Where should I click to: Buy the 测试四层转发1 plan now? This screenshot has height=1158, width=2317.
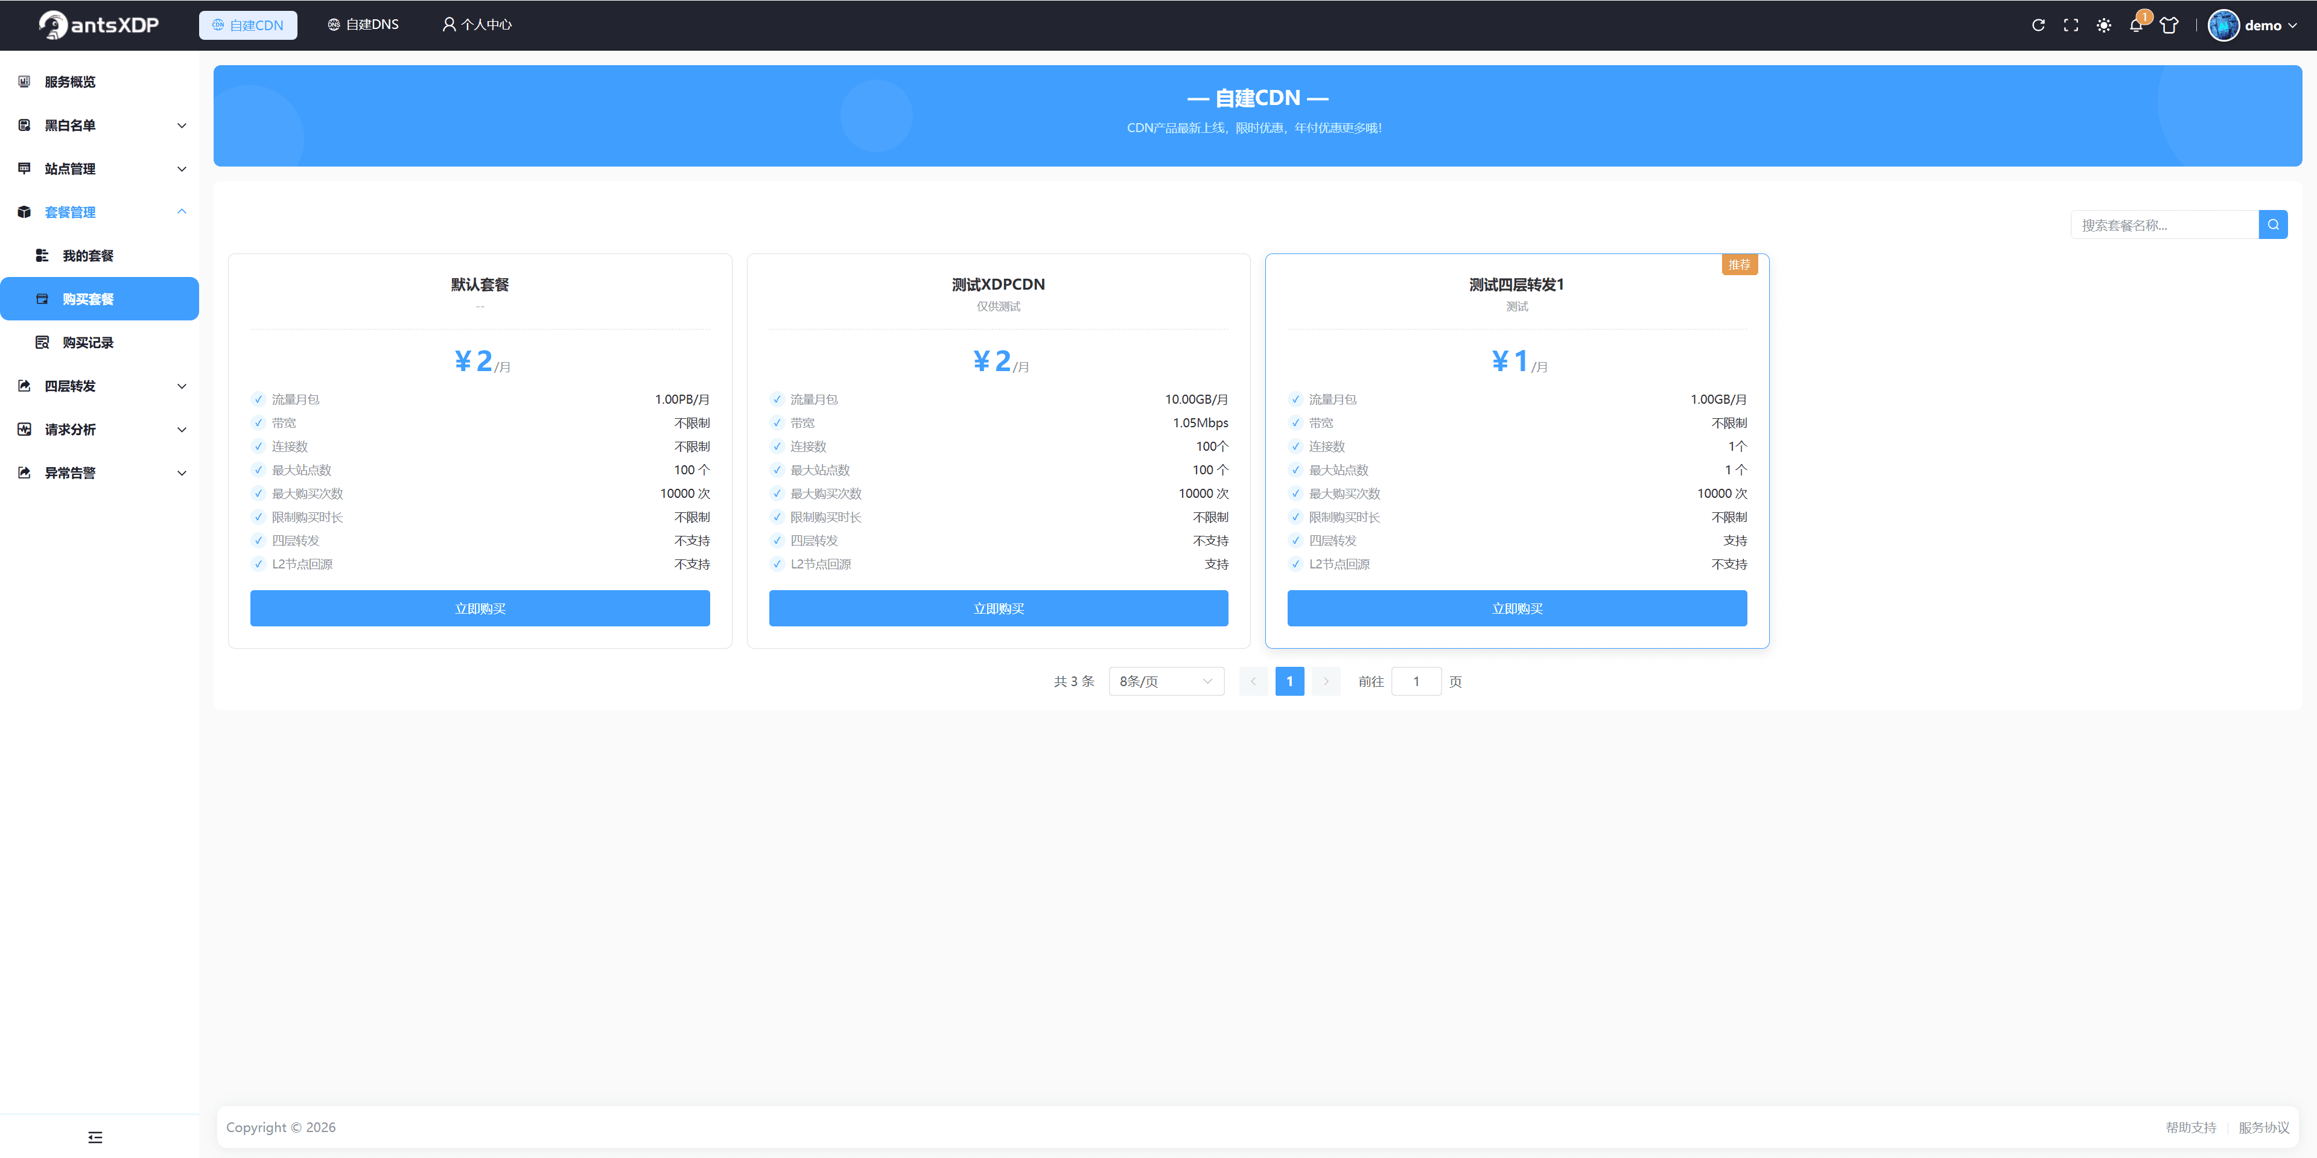click(x=1516, y=608)
